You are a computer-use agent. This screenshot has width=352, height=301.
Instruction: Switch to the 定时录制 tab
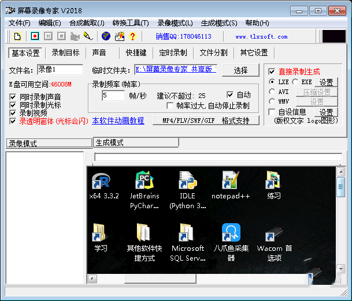[172, 53]
